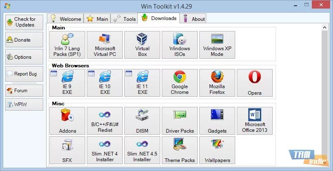The height and width of the screenshot is (171, 333).
Task: Open the Opera browser download
Action: click(x=255, y=83)
